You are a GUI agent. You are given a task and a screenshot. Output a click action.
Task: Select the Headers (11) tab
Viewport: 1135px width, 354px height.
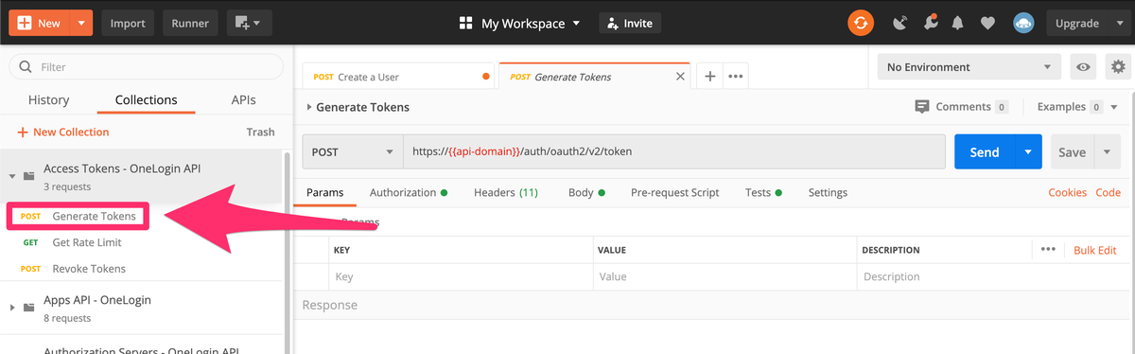(x=506, y=192)
